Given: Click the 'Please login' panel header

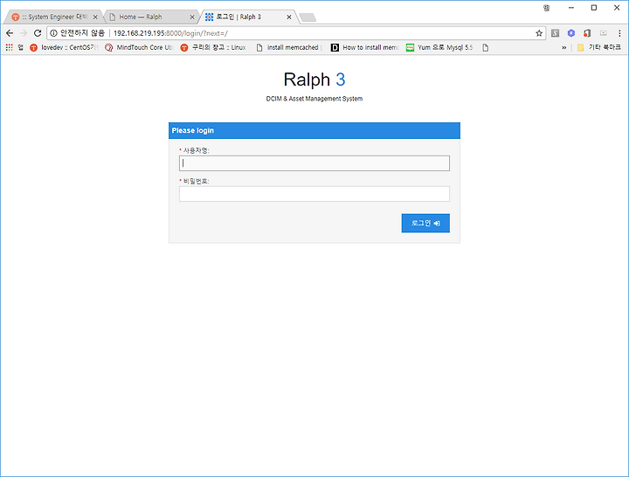Looking at the screenshot, I should [314, 130].
